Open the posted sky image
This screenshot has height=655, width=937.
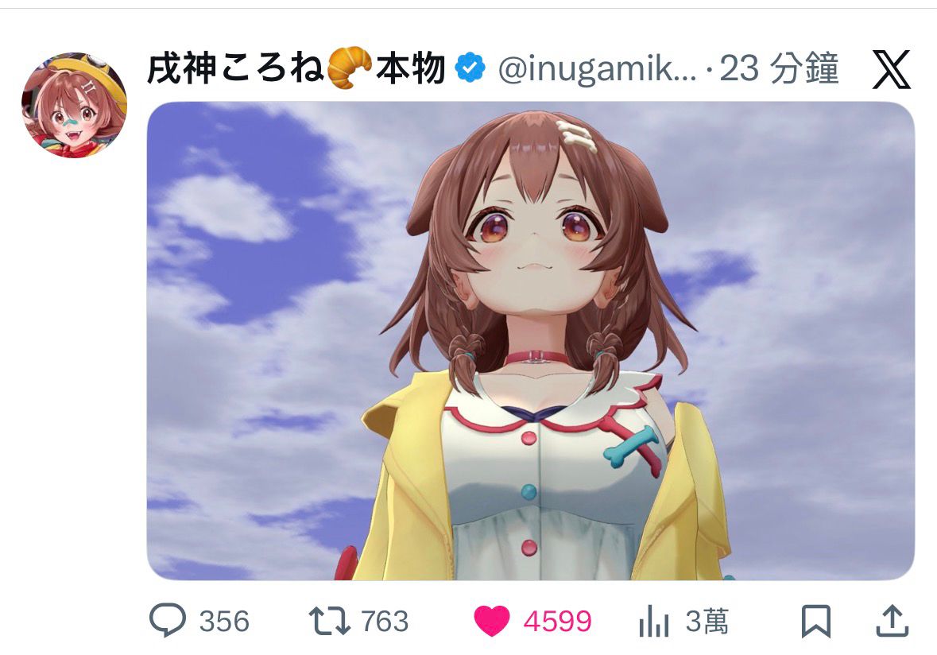click(x=531, y=341)
